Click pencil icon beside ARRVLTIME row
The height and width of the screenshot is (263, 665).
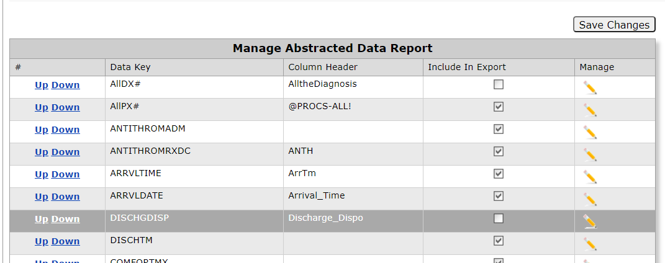pyautogui.click(x=590, y=177)
